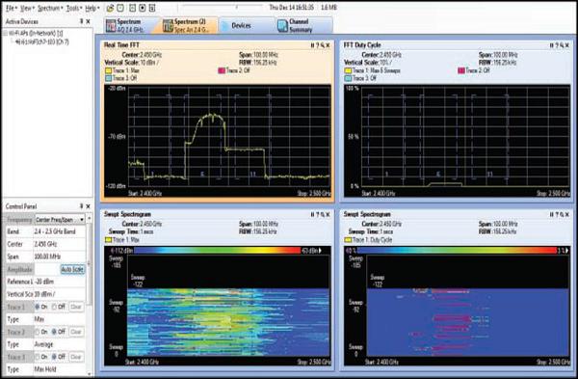Close the Real Time FFT plot
Image resolution: width=578 pixels, height=379 pixels.
point(328,45)
